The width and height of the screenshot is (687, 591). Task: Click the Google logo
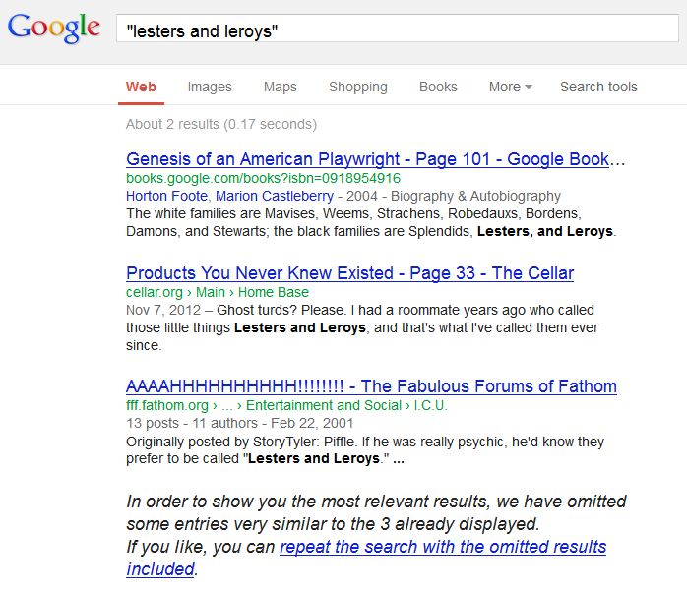pos(54,28)
